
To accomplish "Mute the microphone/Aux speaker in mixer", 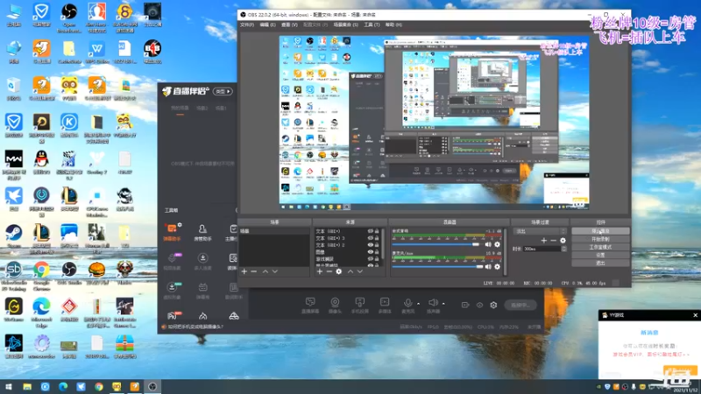I will tap(488, 267).
